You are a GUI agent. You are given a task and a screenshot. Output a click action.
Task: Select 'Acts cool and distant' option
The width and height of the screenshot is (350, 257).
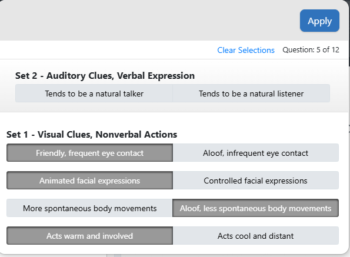click(255, 236)
